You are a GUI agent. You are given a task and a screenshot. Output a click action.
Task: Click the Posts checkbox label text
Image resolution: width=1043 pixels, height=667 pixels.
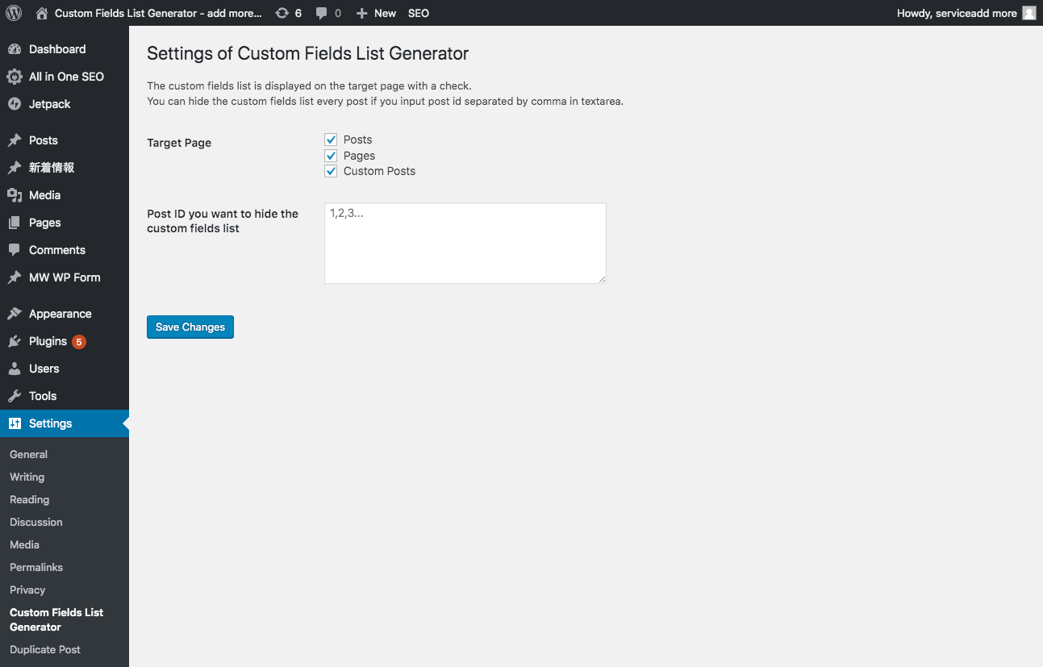coord(358,140)
